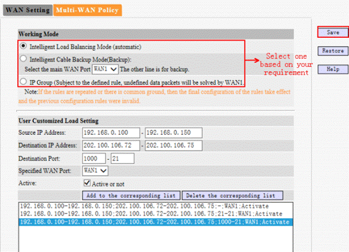Image resolution: width=349 pixels, height=252 pixels.
Task: Edit Destination IP end field 202.100.106.75
Action: (x=174, y=146)
